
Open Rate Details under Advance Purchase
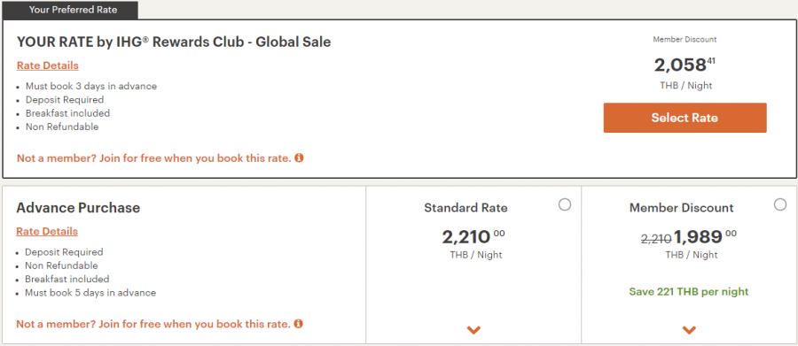[47, 231]
